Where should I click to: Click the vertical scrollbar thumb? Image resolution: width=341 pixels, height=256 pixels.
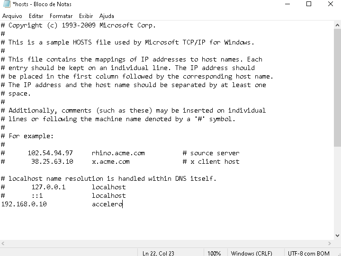click(x=337, y=88)
